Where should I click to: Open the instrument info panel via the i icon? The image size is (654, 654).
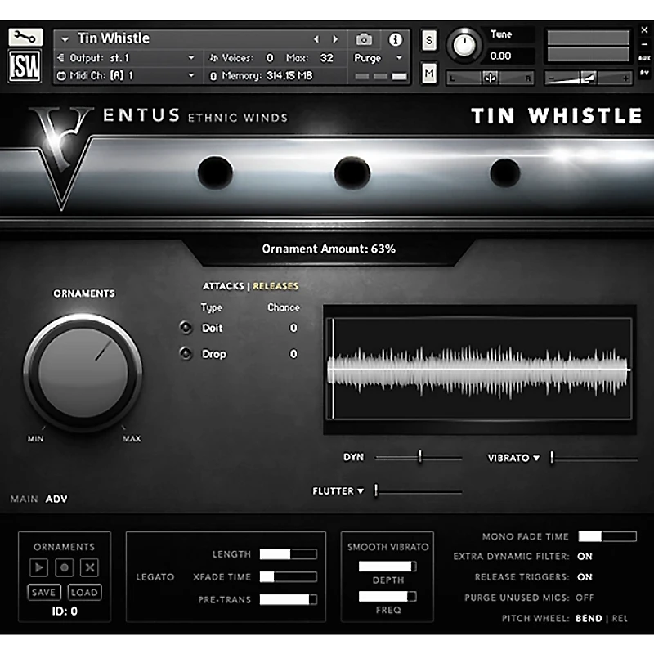[396, 38]
